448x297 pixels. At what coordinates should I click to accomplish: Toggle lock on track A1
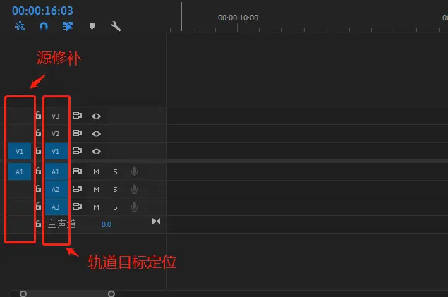tap(38, 171)
